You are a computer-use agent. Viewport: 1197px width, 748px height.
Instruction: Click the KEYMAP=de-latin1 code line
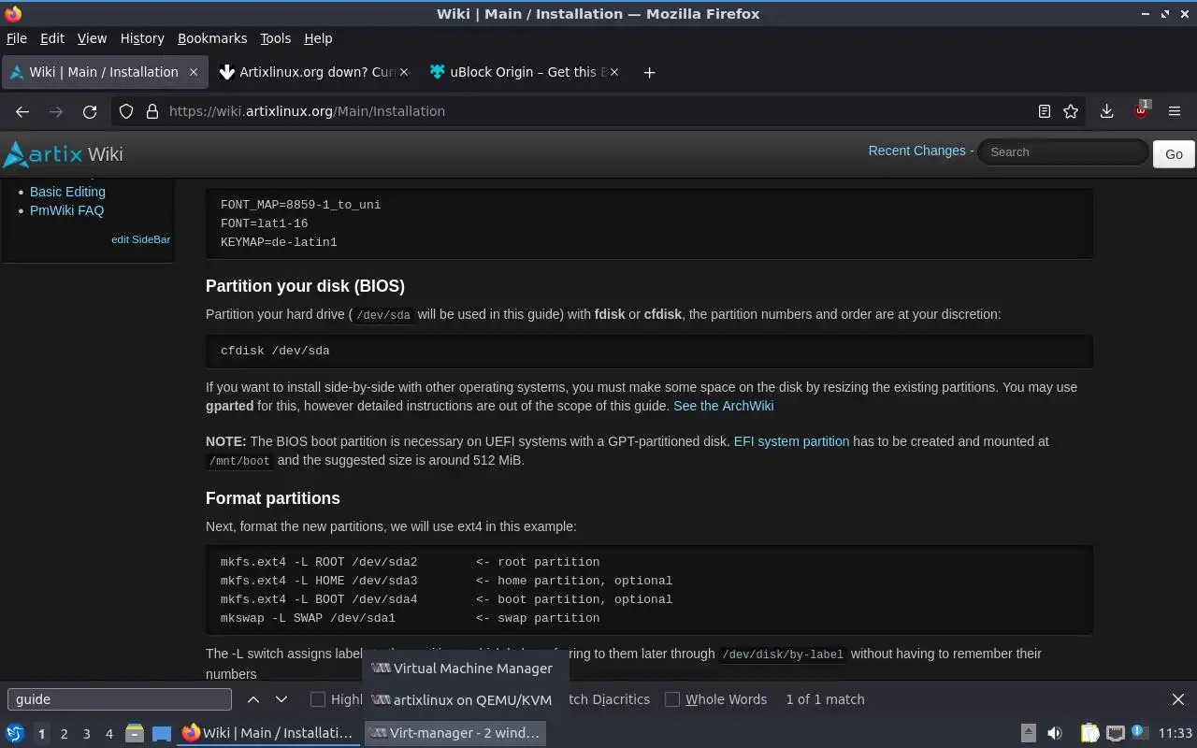279,242
